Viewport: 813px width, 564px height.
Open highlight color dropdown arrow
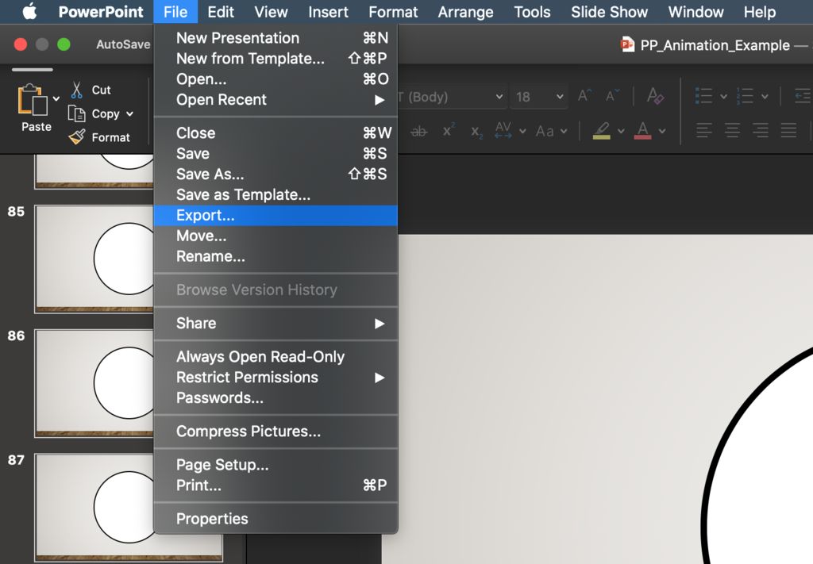pos(621,131)
